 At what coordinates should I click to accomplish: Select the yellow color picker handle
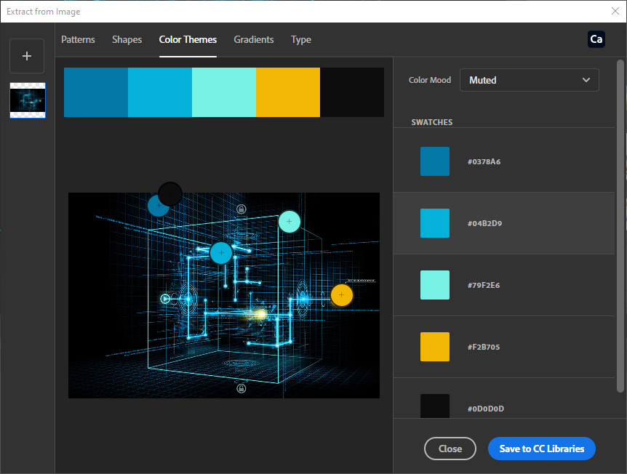click(341, 295)
